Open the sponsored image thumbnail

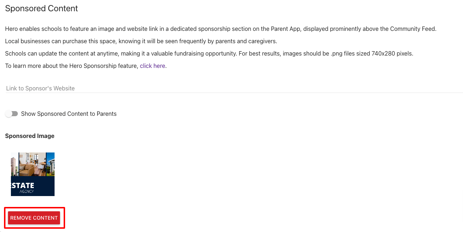point(33,174)
